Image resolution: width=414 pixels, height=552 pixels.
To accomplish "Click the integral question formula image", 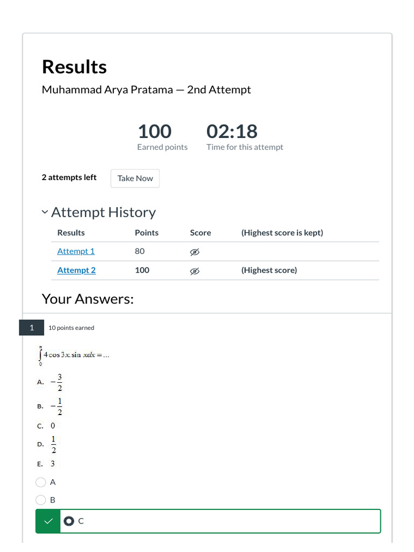I will (x=74, y=355).
